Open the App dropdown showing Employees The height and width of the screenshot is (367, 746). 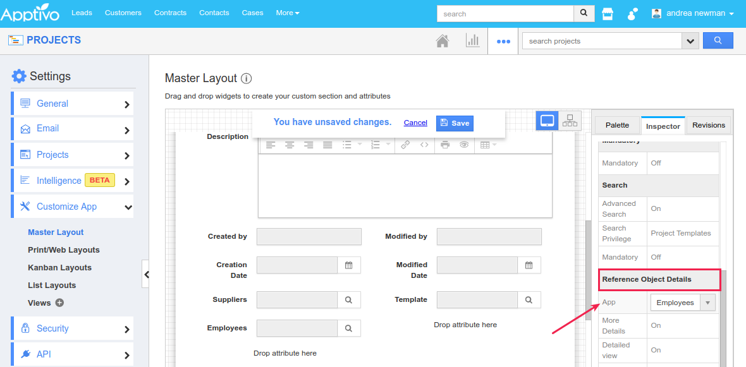683,303
